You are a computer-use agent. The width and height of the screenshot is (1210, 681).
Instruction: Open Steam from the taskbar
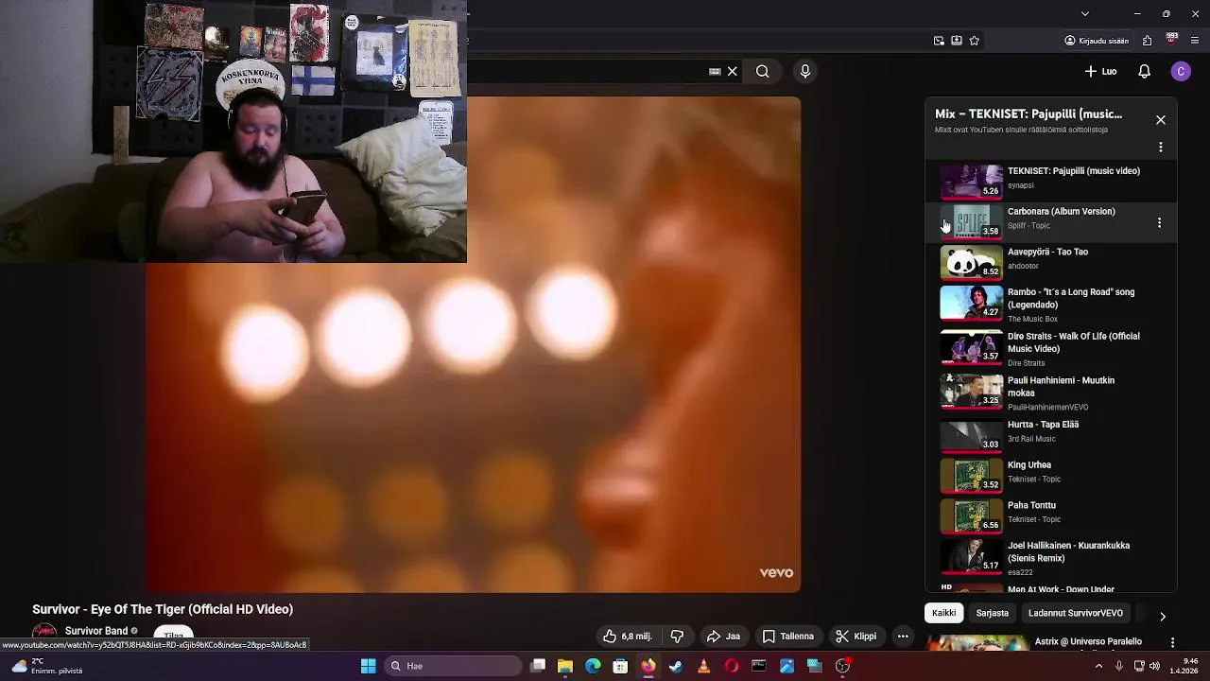[676, 666]
